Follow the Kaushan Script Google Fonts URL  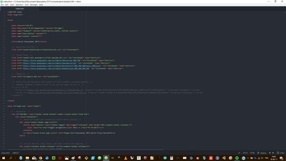pos(50,63)
